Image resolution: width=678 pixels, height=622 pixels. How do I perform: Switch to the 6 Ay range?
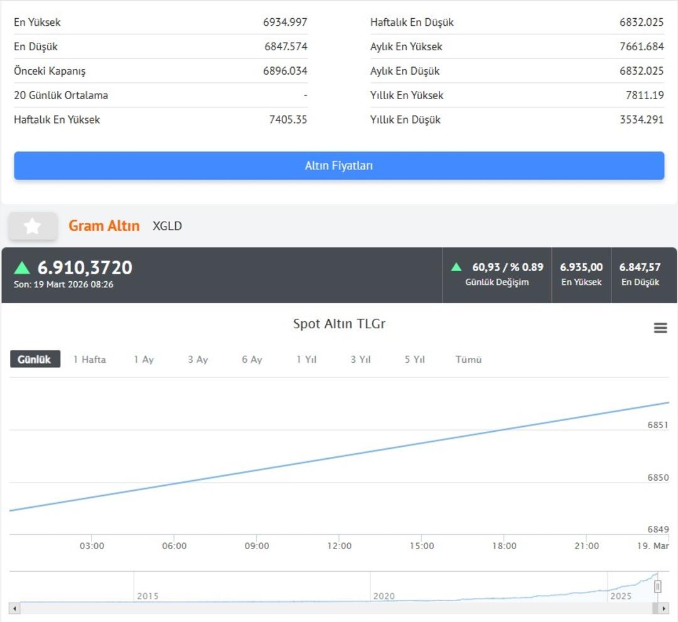click(252, 360)
